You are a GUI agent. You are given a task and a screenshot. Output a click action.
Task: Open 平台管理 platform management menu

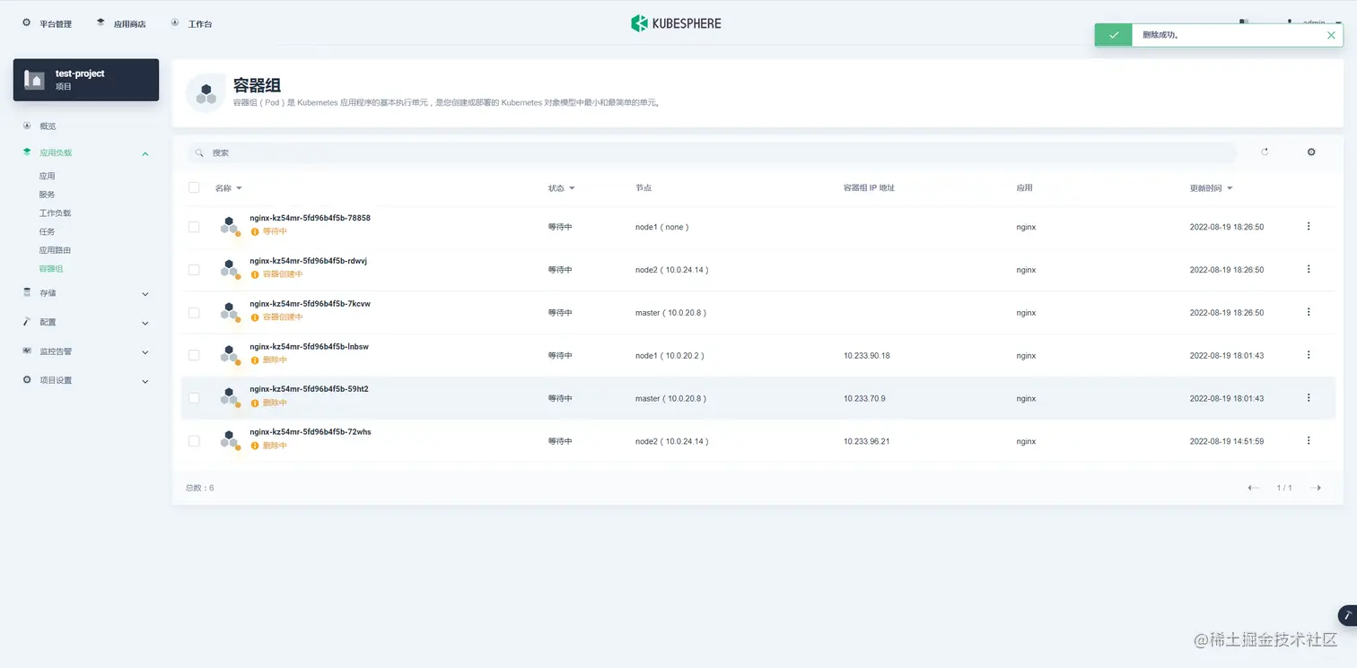(47, 23)
